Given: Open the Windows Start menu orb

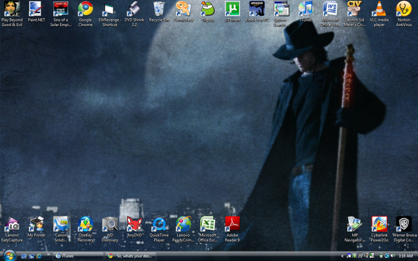Looking at the screenshot, I should (9, 256).
